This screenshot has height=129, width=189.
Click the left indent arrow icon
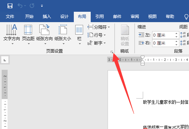[x=141, y=35]
